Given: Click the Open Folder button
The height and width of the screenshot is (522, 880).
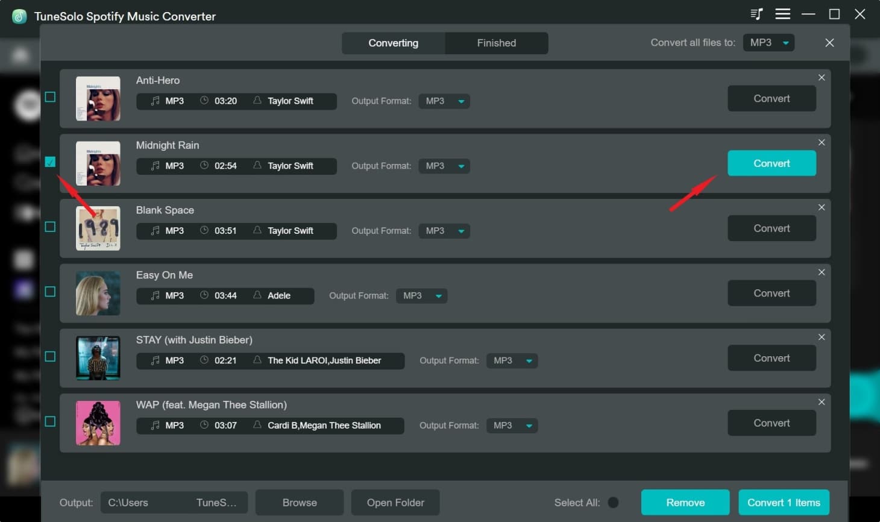Looking at the screenshot, I should (395, 503).
